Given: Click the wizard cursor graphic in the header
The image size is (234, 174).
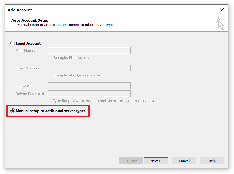Looking at the screenshot, I should coord(219,24).
